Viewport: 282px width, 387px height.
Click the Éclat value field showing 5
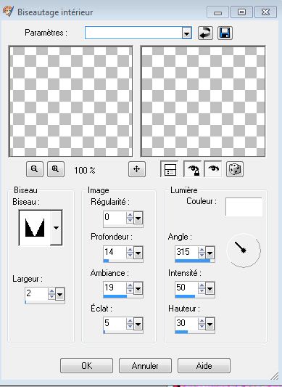pos(115,324)
